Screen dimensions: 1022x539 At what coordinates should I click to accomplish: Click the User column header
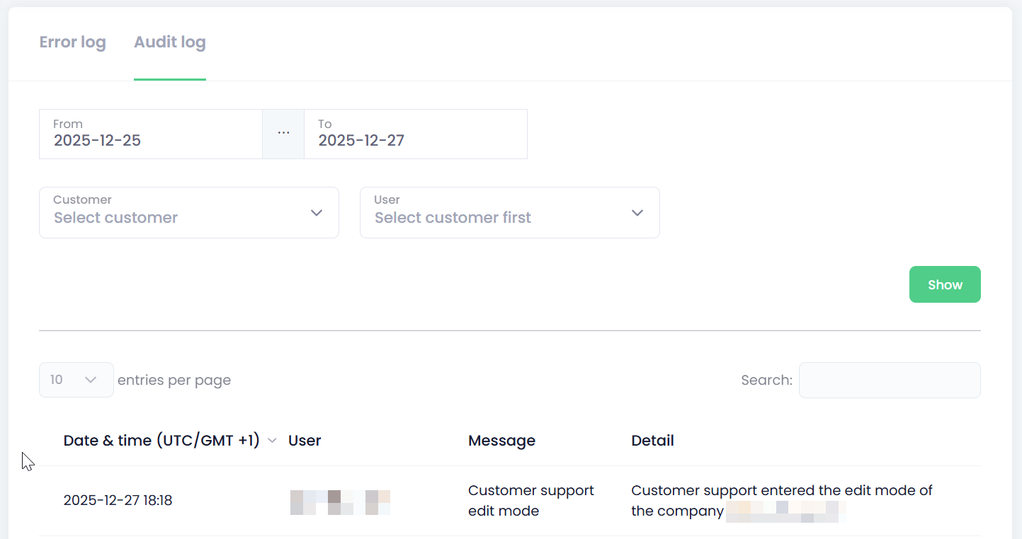click(305, 441)
